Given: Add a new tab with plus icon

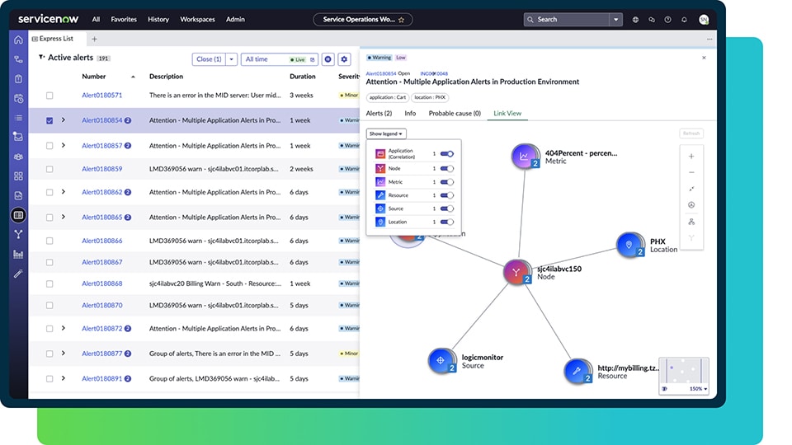Looking at the screenshot, I should click(x=94, y=39).
